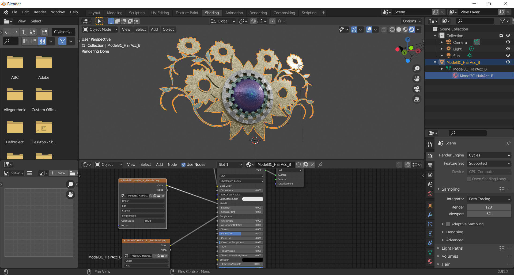Image resolution: width=514 pixels, height=275 pixels.
Task: Toggle the viewport Overlays button
Action: [369, 29]
